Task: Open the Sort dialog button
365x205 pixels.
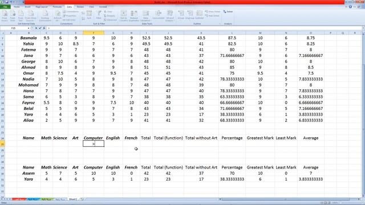Action: coord(89,15)
